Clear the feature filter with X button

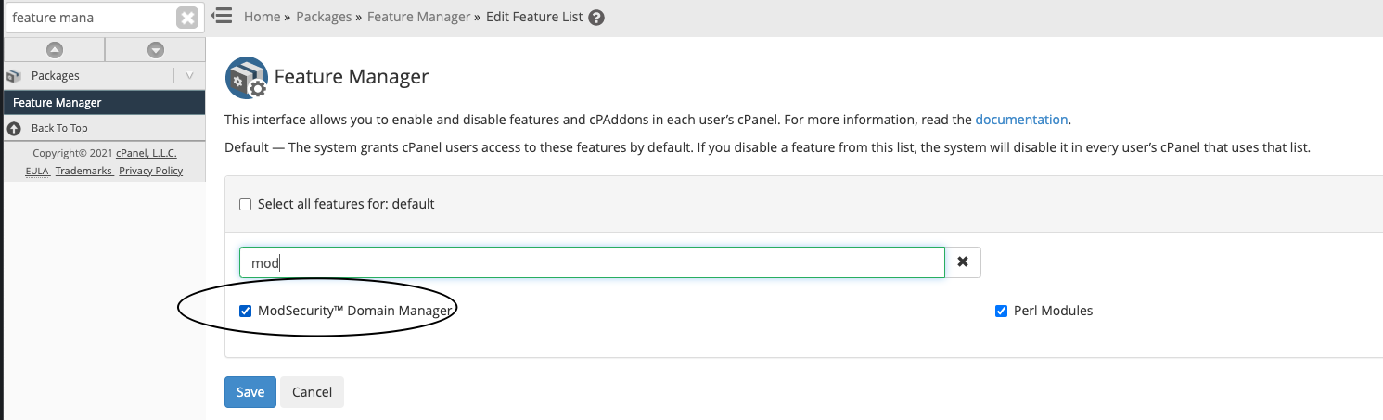tap(963, 262)
